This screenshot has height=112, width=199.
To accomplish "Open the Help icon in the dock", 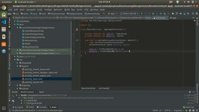I will (4, 51).
